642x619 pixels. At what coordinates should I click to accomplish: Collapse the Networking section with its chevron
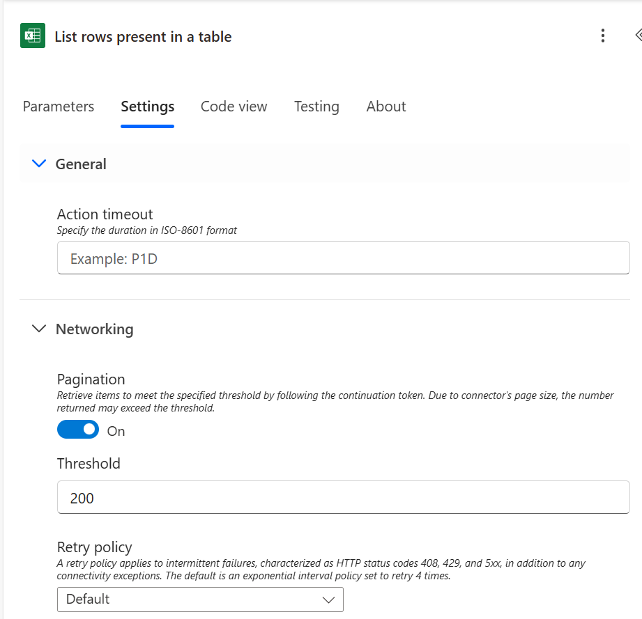click(39, 329)
